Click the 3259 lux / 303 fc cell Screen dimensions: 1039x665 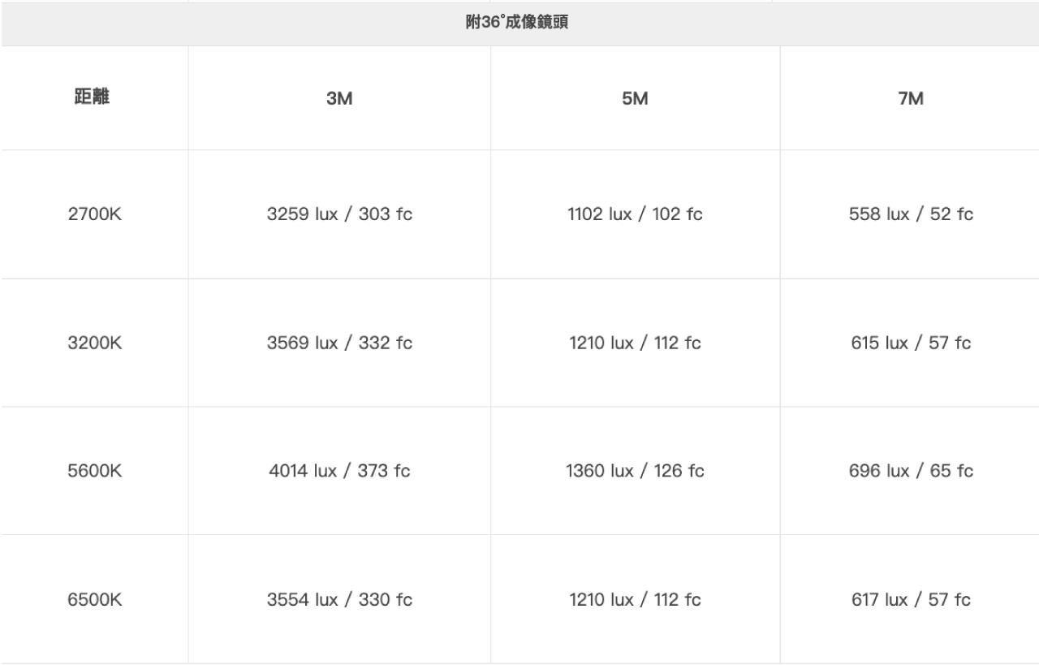[x=339, y=214]
